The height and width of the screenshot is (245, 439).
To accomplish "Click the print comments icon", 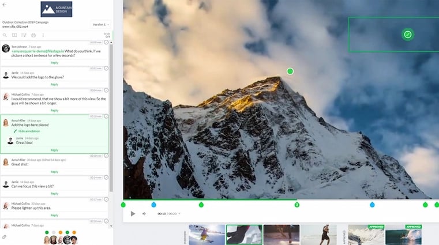I will click(34, 35).
